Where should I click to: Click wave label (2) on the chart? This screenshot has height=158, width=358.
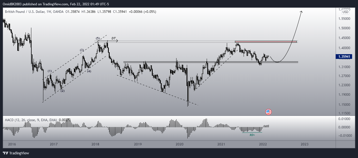click(x=63, y=91)
